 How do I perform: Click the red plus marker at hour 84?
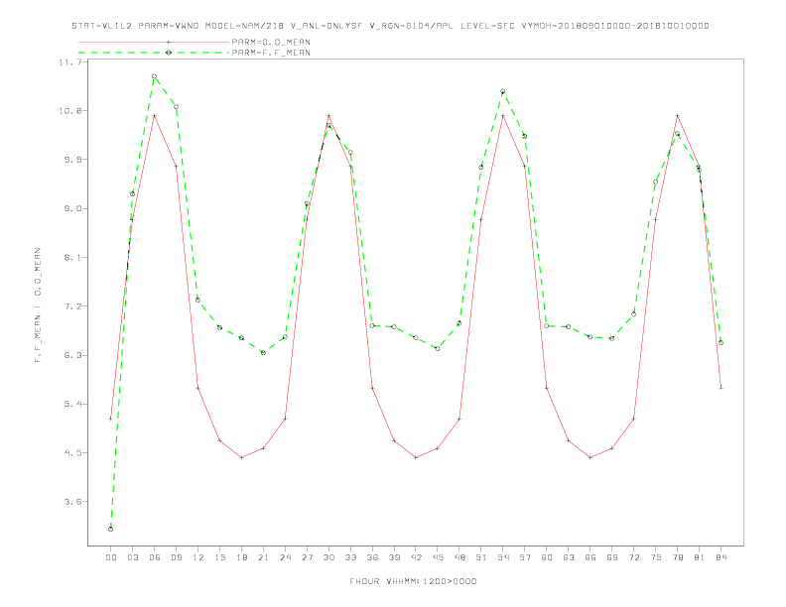[720, 388]
